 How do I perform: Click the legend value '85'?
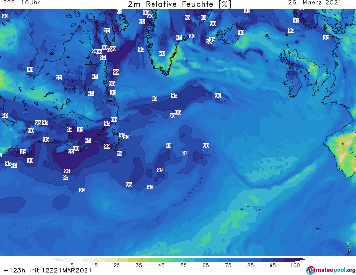[x=250, y=265]
